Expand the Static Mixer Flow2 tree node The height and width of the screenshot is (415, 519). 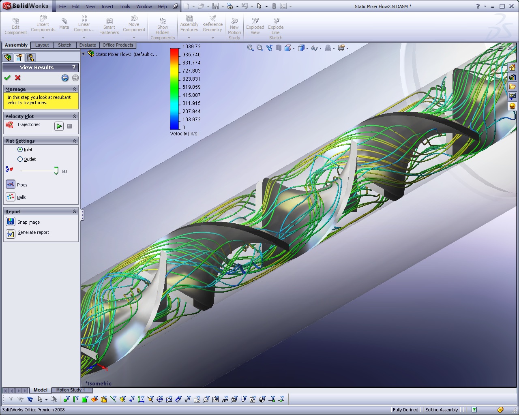84,54
